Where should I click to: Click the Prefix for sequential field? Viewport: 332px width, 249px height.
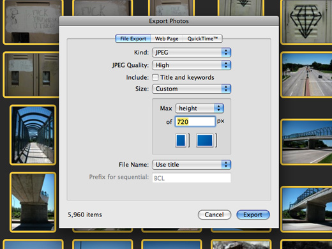click(192, 178)
